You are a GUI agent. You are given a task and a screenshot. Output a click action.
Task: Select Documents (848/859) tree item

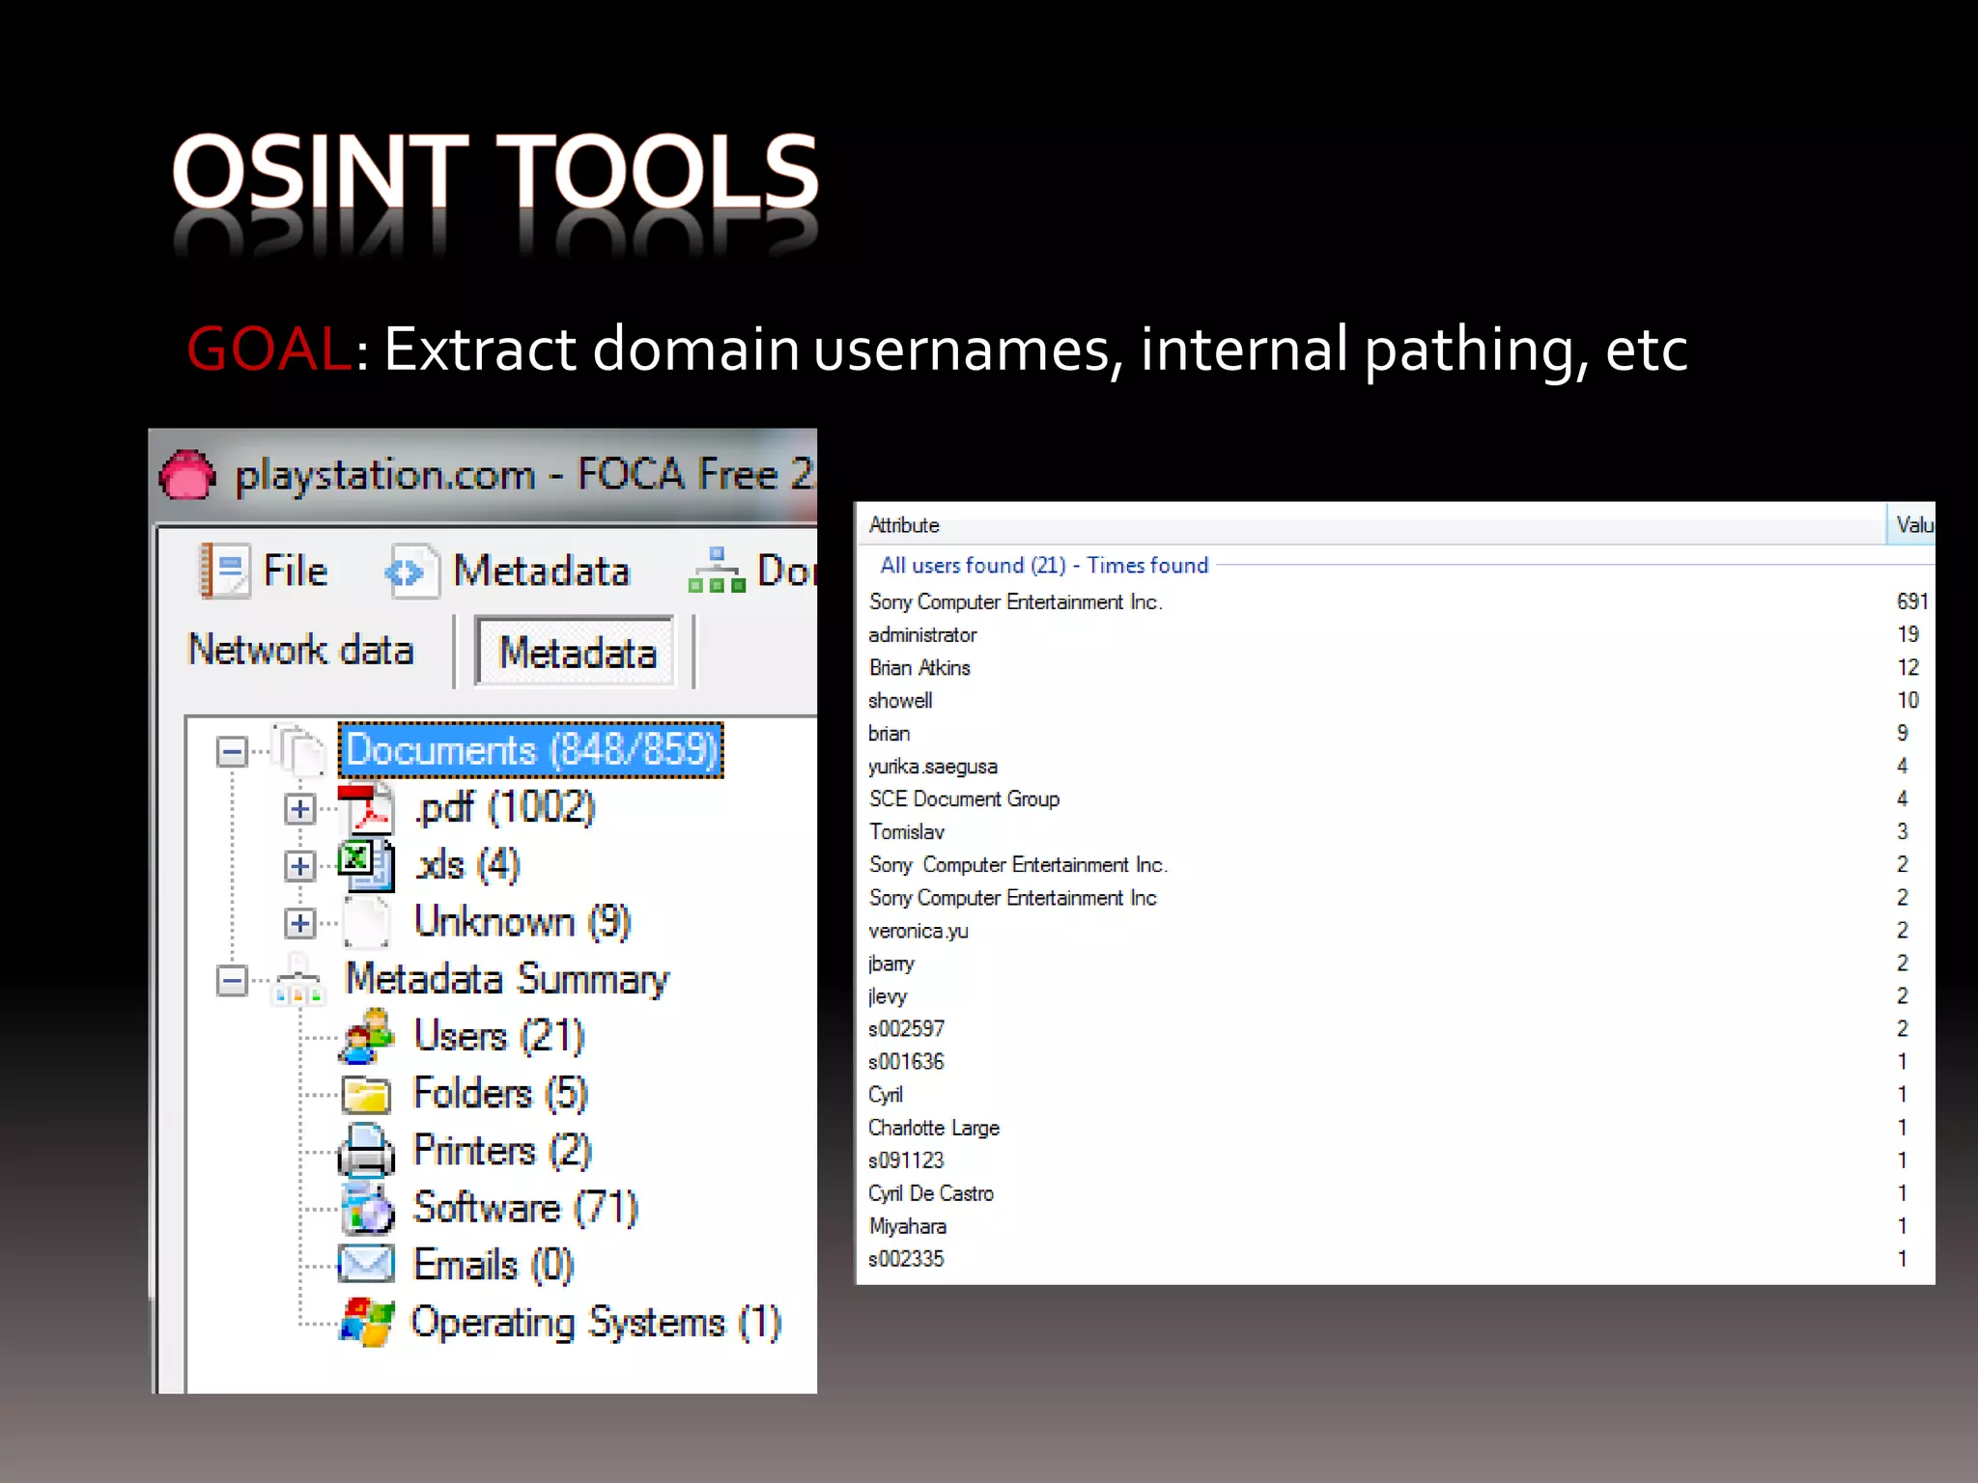tap(530, 750)
